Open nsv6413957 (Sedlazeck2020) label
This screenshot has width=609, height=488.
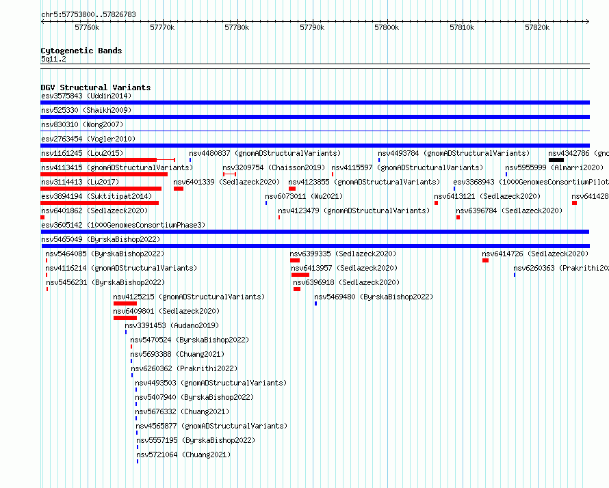(x=344, y=268)
